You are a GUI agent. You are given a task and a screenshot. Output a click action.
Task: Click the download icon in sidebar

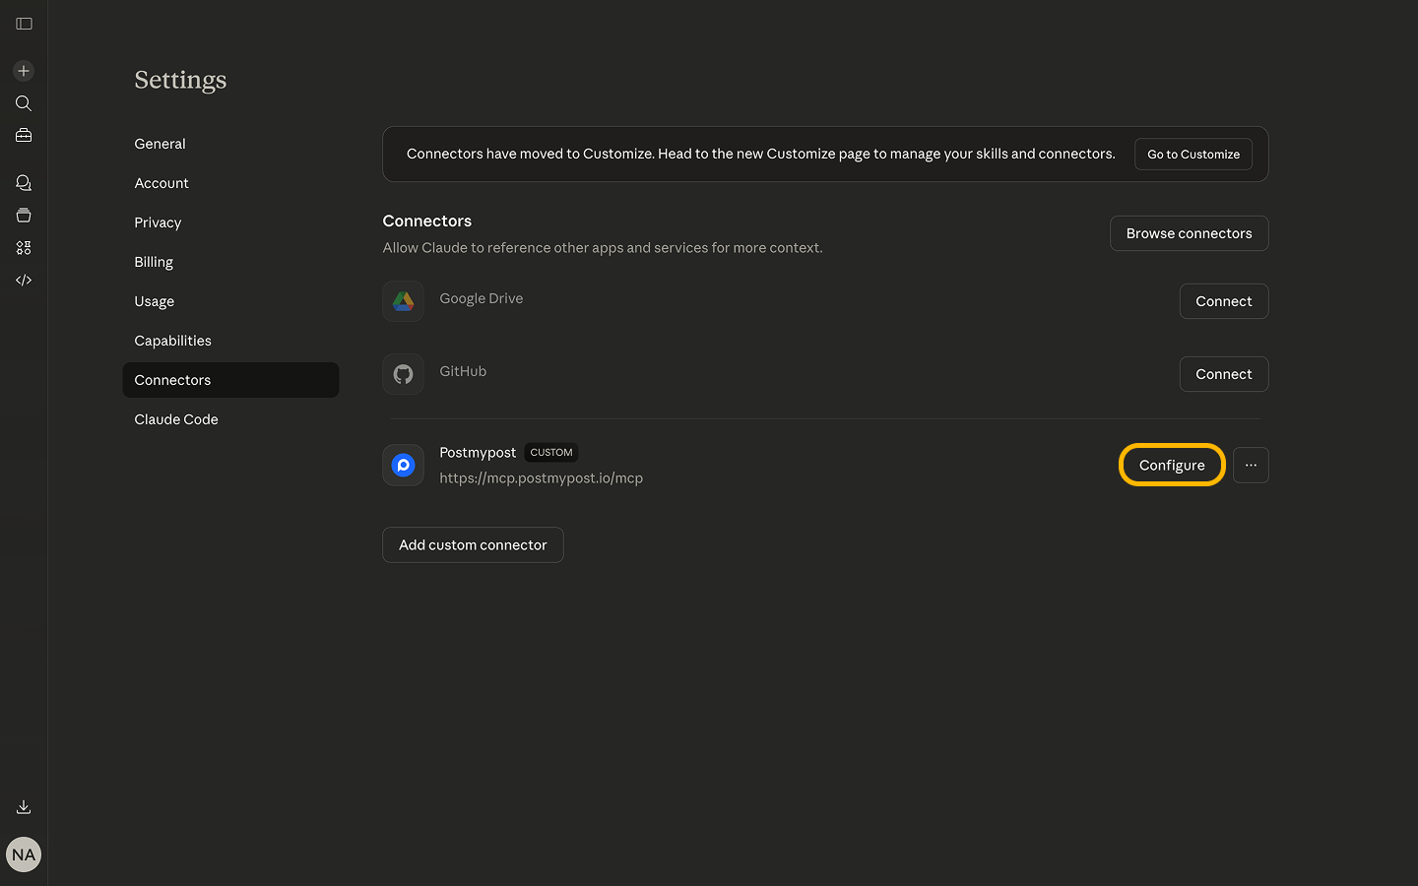[24, 807]
